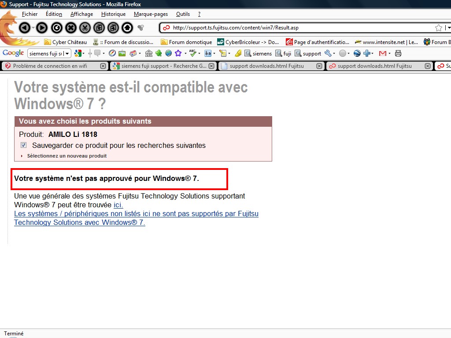Open Gmail from the Google toolbar
This screenshot has width=451, height=338.
coord(382,53)
